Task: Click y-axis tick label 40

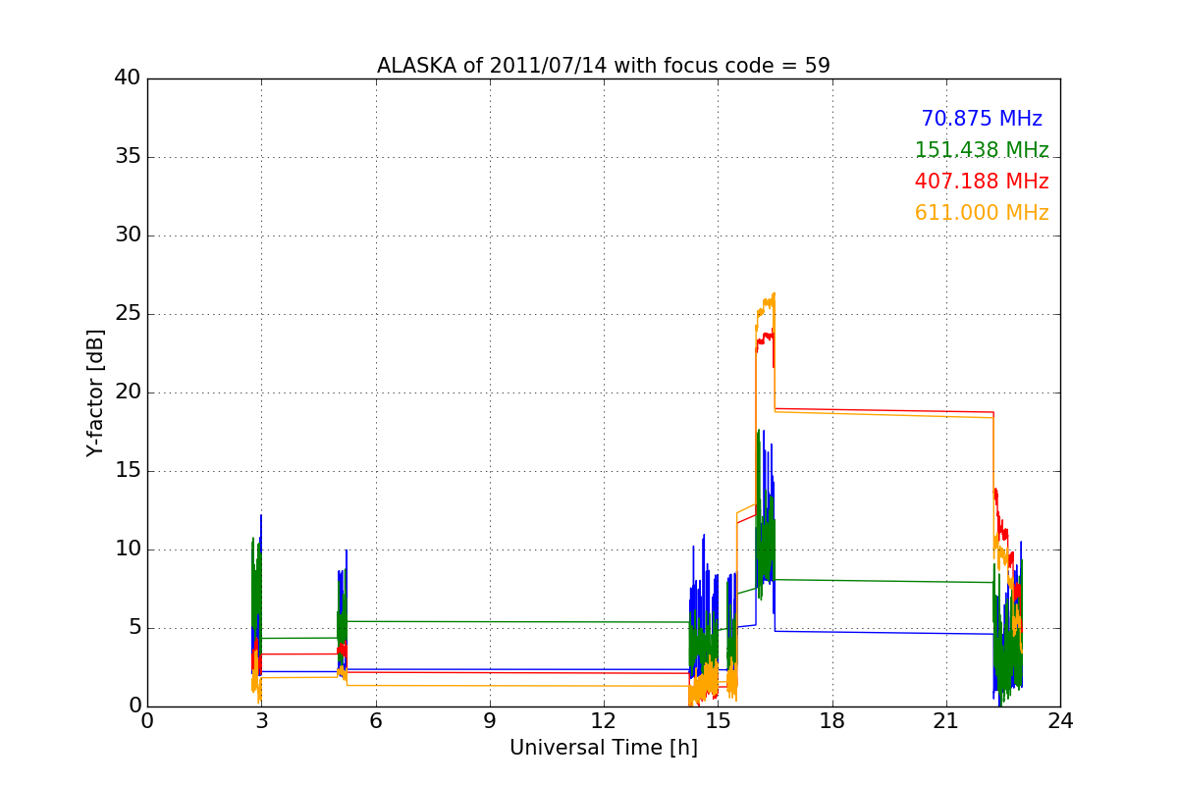Action: coord(128,78)
